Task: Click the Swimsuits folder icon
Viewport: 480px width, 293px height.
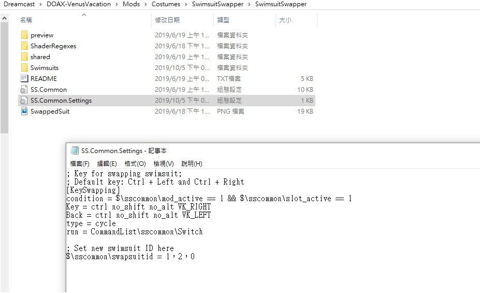Action: 24,68
